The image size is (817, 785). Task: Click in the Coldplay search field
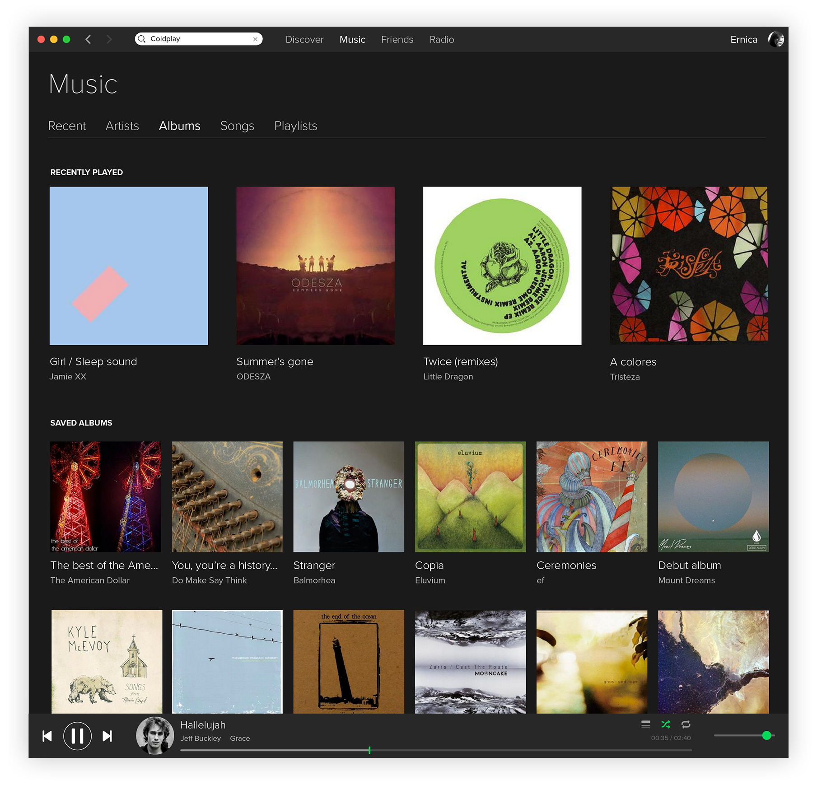199,39
